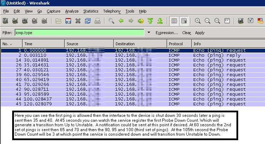Go to packet number icon

tap(140, 21)
